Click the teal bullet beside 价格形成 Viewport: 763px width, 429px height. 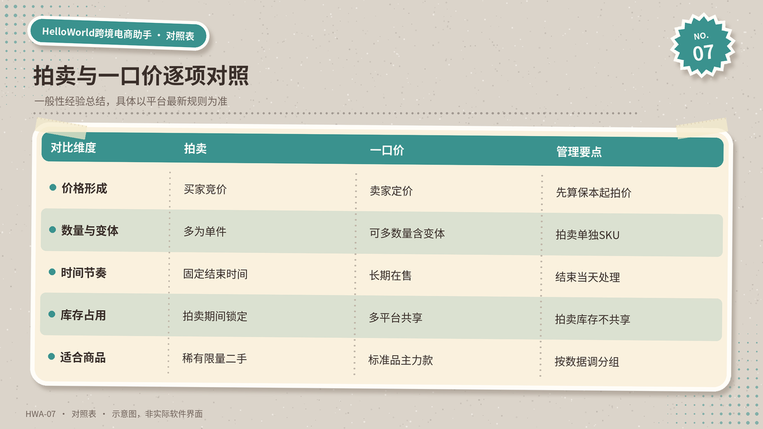click(x=53, y=187)
